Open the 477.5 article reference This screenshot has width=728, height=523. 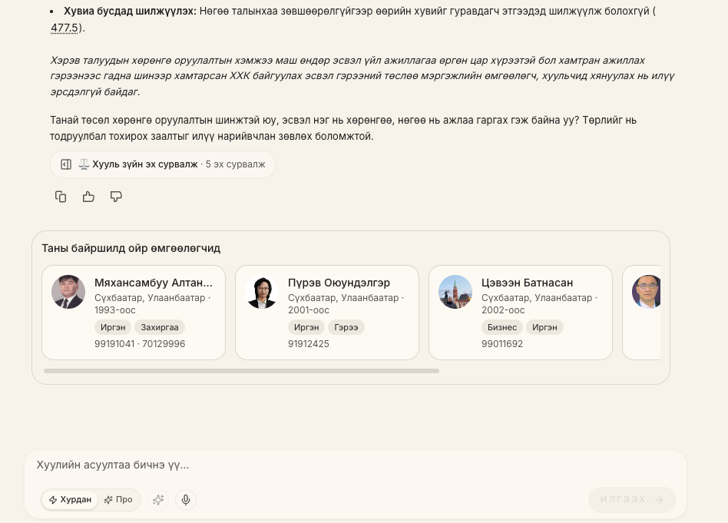[x=65, y=28]
